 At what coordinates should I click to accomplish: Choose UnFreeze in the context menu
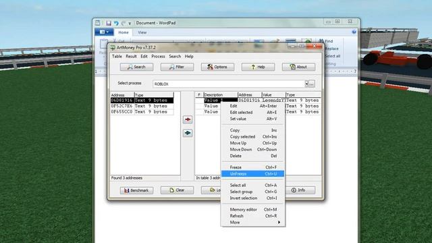(252, 174)
